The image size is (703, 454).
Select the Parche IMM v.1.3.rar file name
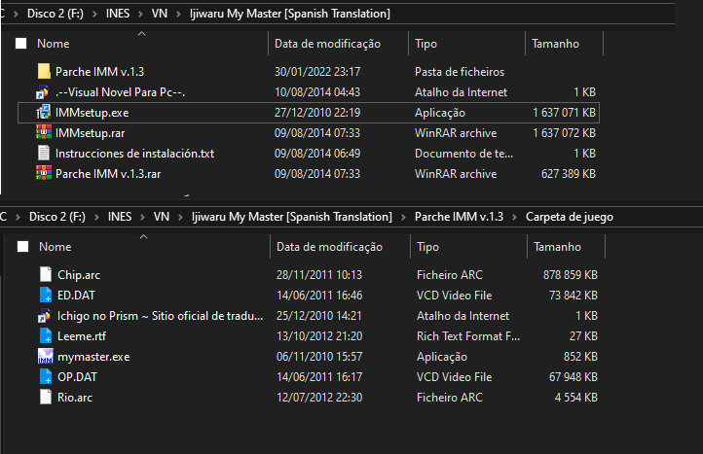point(108,174)
